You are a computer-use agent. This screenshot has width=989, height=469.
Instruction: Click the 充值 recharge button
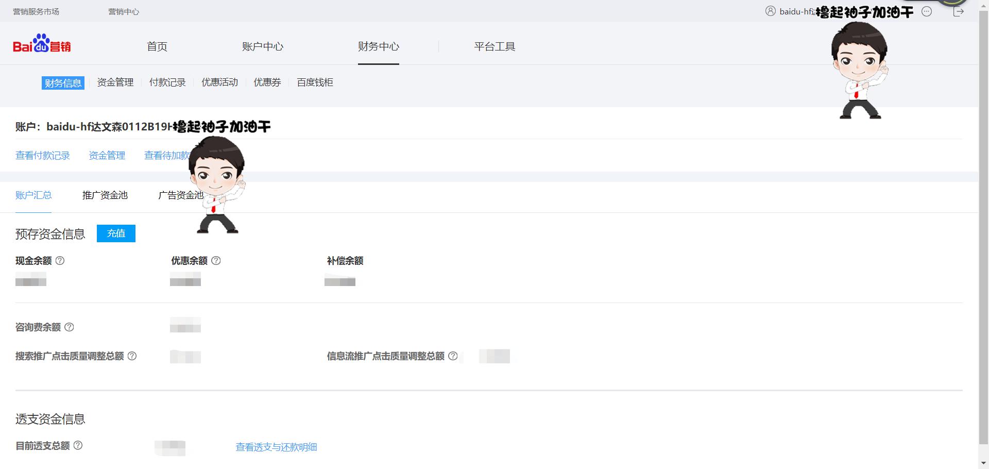(x=115, y=233)
